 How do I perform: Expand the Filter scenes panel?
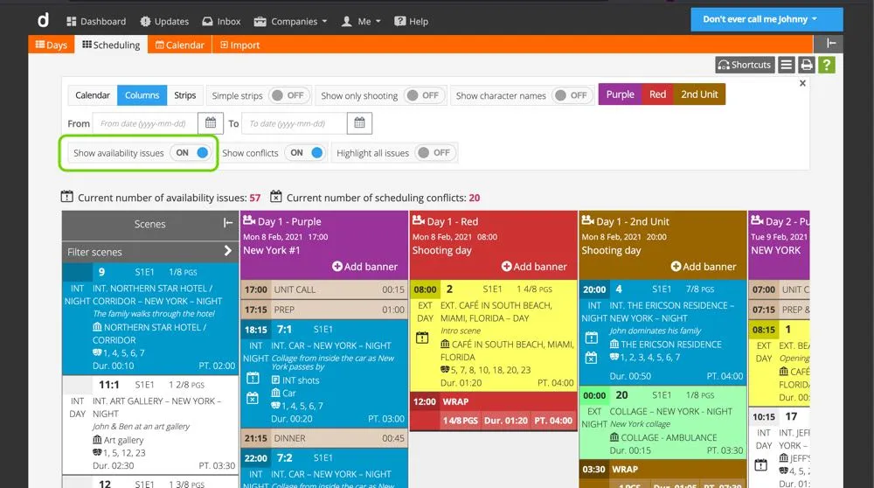(x=227, y=251)
